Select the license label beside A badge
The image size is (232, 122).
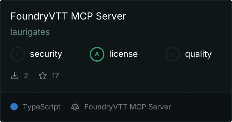point(124,54)
